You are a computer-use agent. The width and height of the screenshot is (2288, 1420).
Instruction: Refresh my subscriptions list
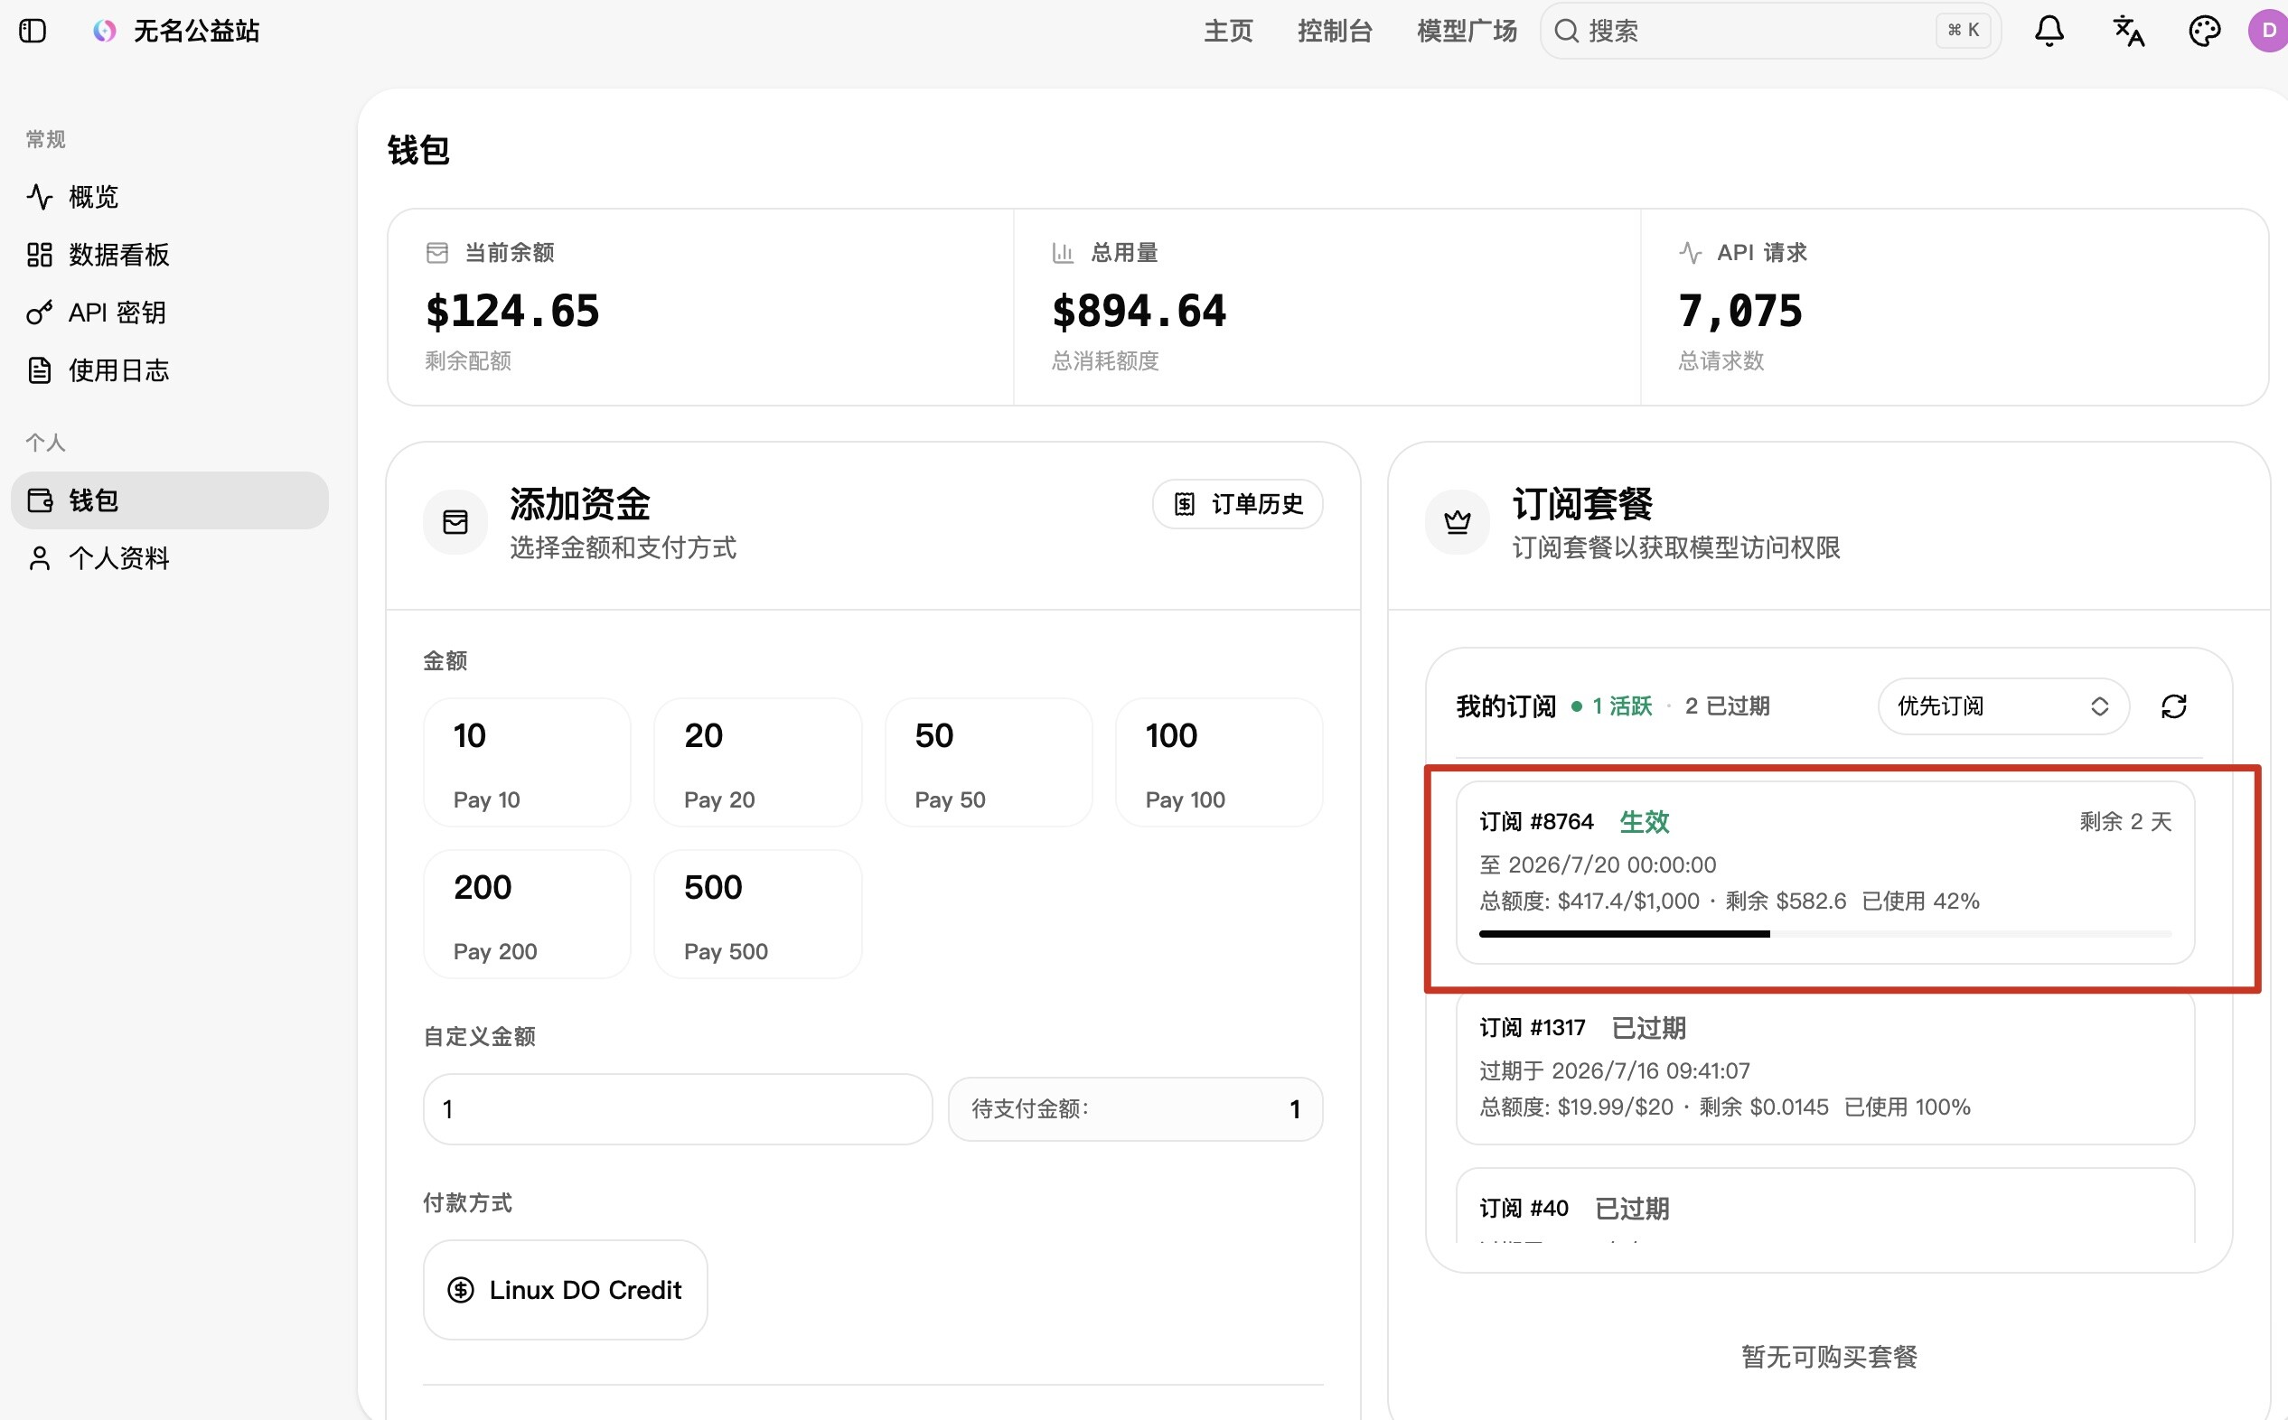pos(2173,706)
